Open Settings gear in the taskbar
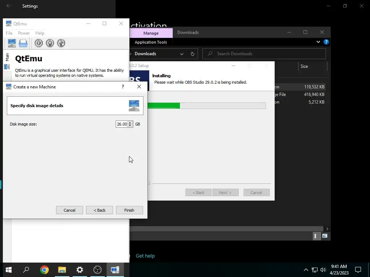Viewport: 370px width, 277px height. (x=80, y=270)
